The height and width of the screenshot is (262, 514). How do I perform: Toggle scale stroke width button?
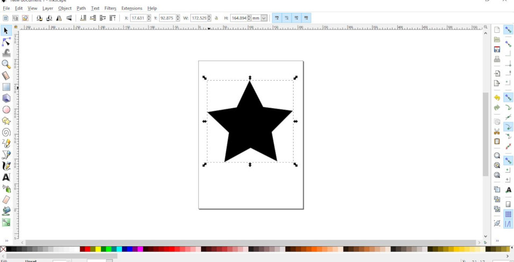tap(277, 18)
